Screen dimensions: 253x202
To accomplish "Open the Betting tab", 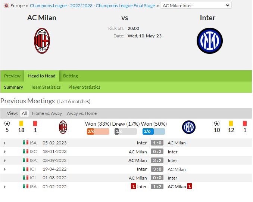I will (x=71, y=76).
